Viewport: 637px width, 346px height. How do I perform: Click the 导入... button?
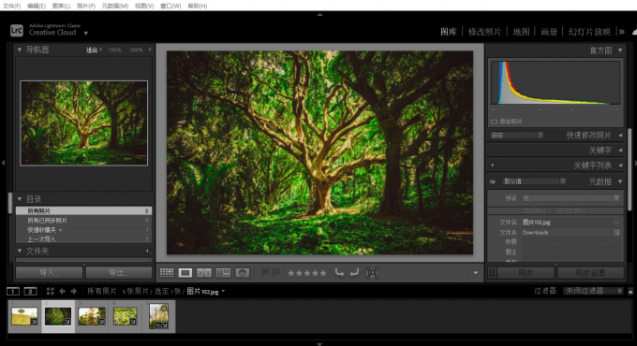tap(49, 272)
